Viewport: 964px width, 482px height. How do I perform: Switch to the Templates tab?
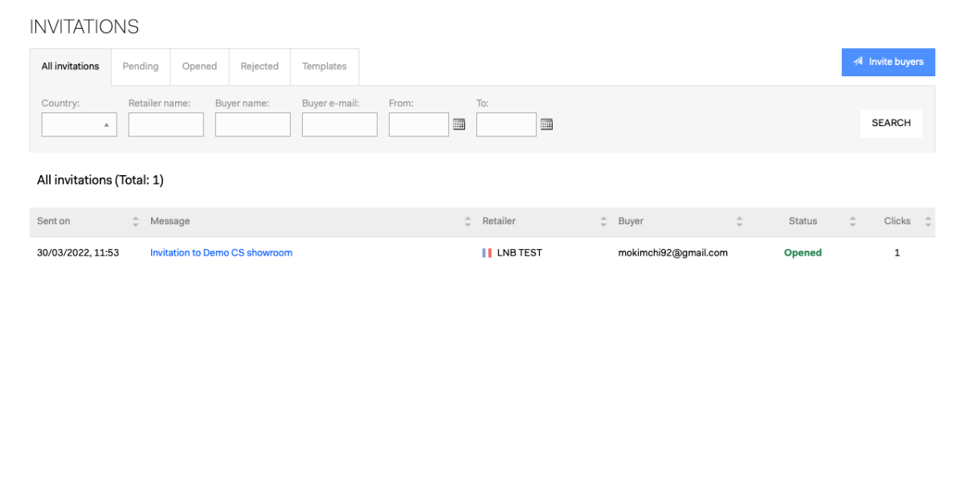(x=325, y=67)
